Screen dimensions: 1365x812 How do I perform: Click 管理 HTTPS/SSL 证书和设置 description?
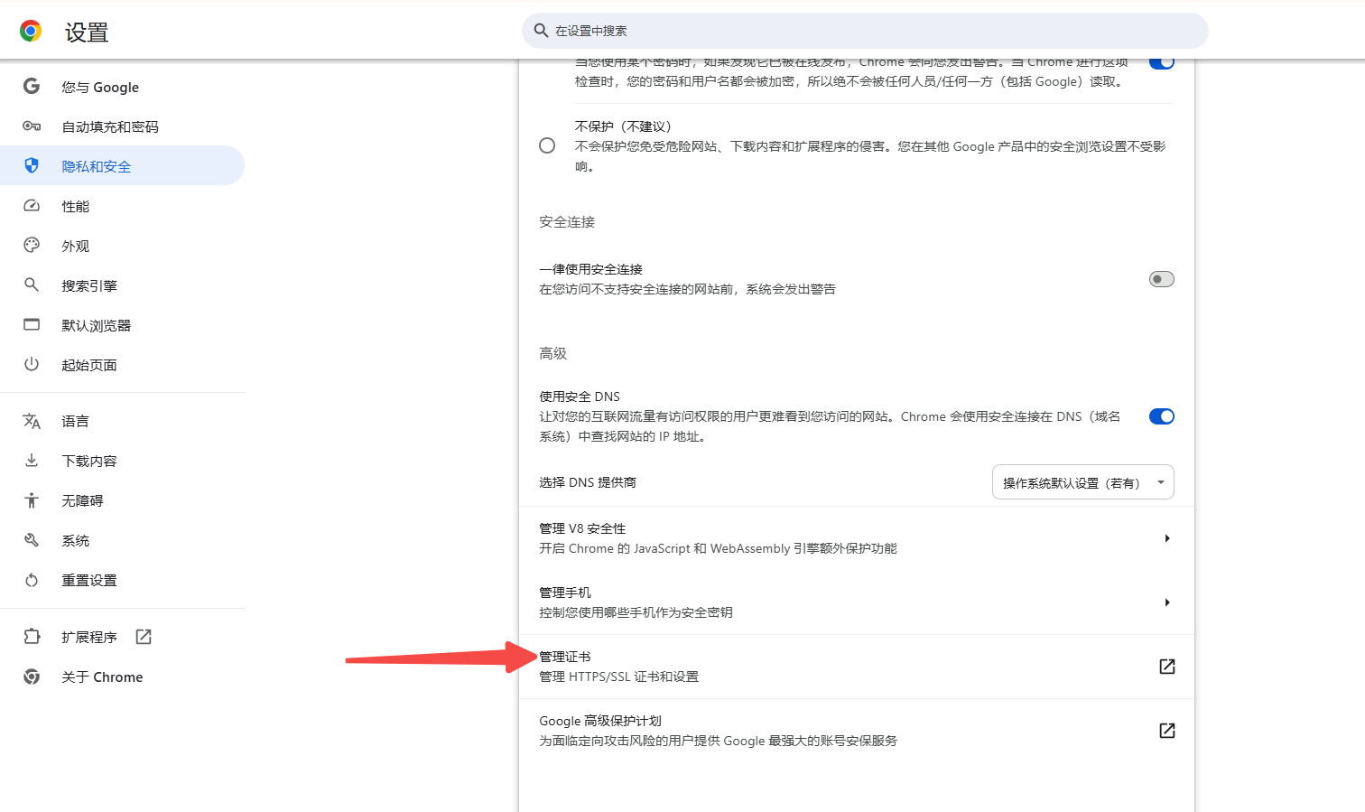coord(619,677)
